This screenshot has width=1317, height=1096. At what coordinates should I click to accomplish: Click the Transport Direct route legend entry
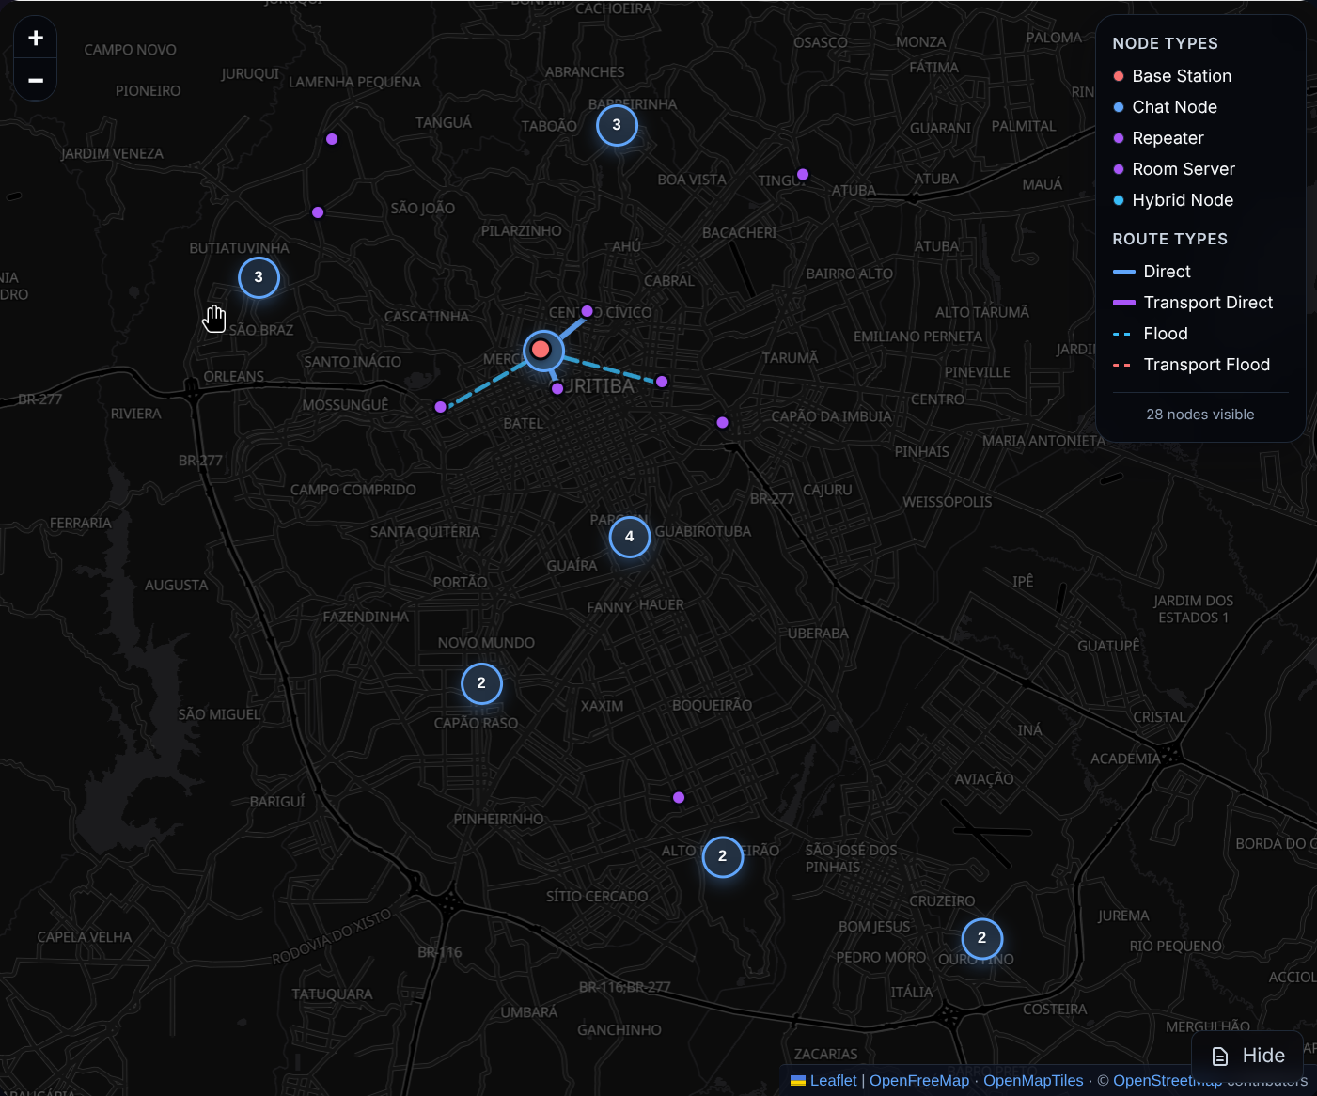click(1193, 303)
